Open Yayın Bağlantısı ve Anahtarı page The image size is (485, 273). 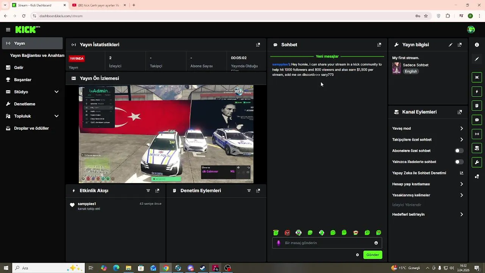[37, 55]
